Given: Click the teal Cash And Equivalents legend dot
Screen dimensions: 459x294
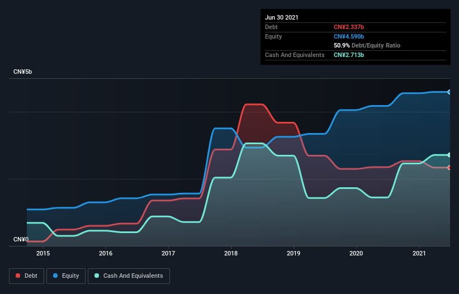Looking at the screenshot, I should 97,276.
